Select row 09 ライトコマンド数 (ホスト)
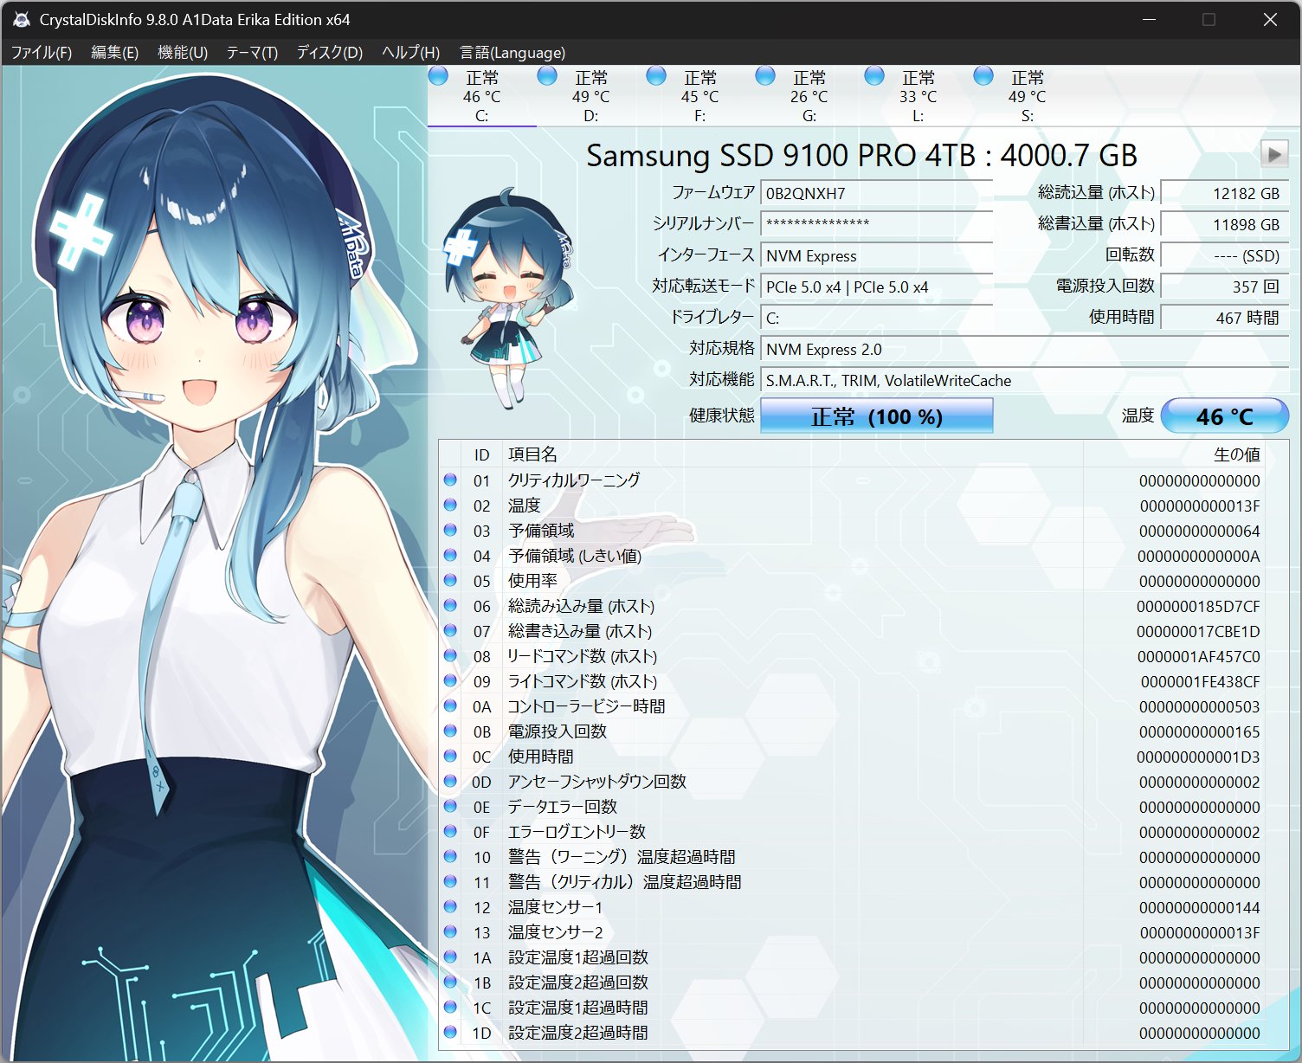Image resolution: width=1302 pixels, height=1063 pixels. pyautogui.click(x=852, y=681)
